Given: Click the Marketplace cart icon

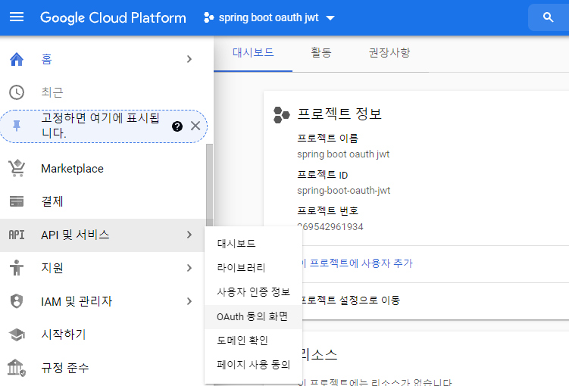Looking at the screenshot, I should tap(17, 168).
